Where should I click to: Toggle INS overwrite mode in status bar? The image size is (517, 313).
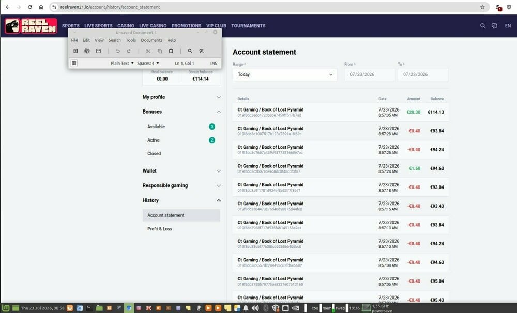pyautogui.click(x=214, y=63)
